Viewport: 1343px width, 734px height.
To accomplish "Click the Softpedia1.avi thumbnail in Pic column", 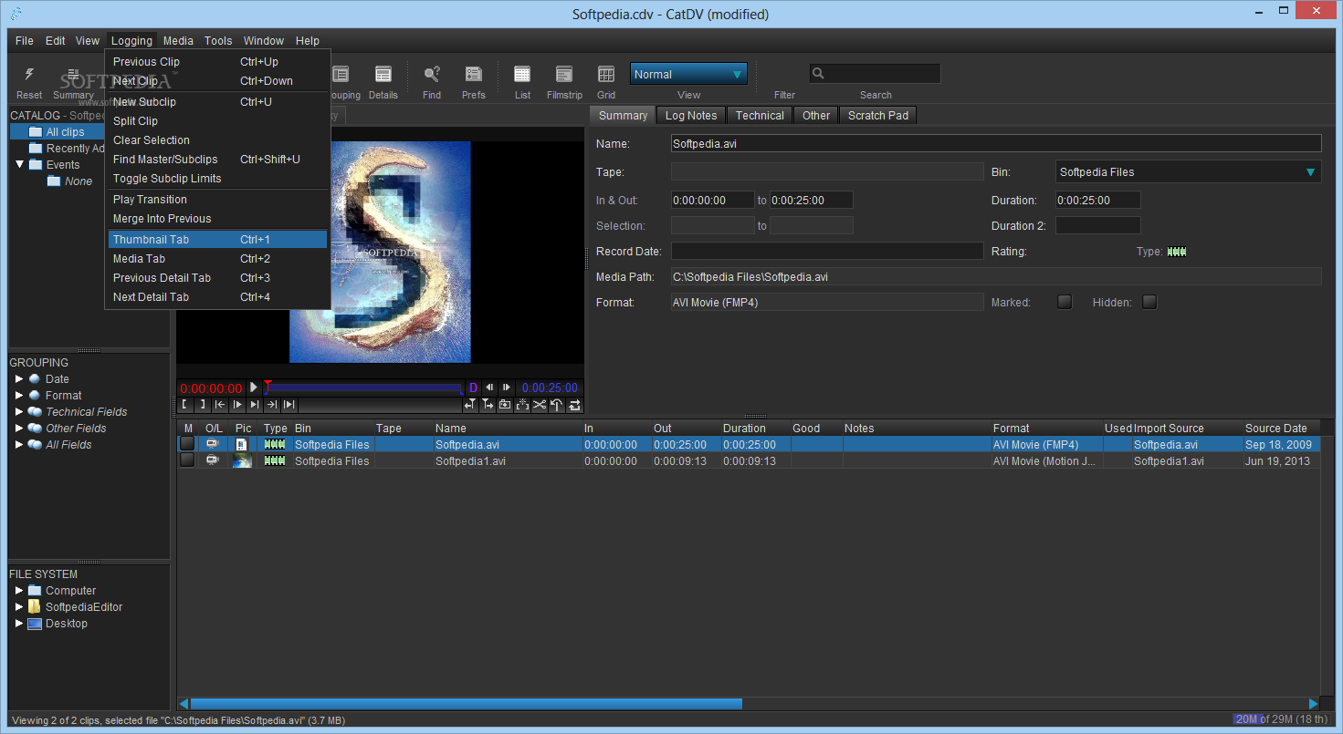I will [242, 461].
